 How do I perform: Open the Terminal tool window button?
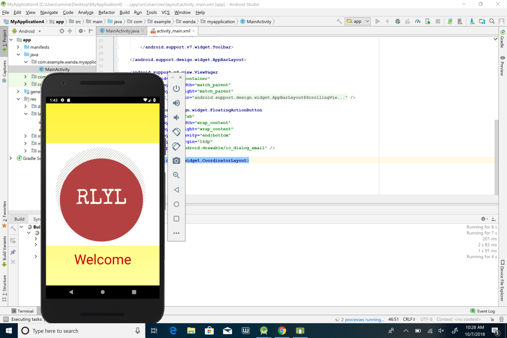click(x=22, y=311)
